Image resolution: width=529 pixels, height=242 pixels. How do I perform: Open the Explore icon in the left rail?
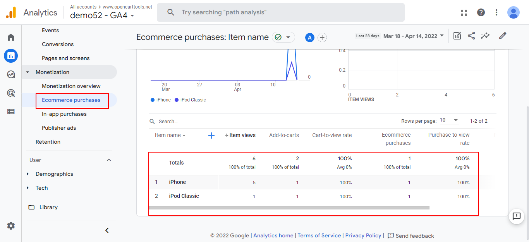[x=11, y=74]
